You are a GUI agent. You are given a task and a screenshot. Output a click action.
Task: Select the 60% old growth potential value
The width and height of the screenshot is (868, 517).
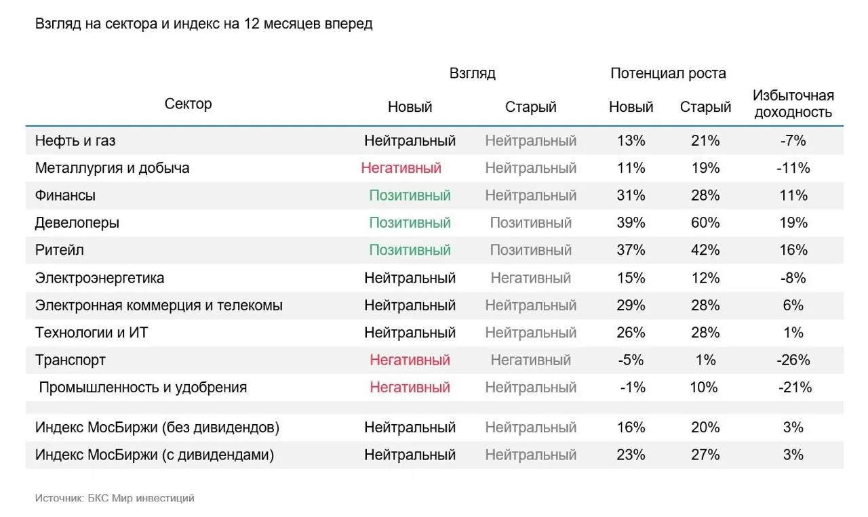705,223
